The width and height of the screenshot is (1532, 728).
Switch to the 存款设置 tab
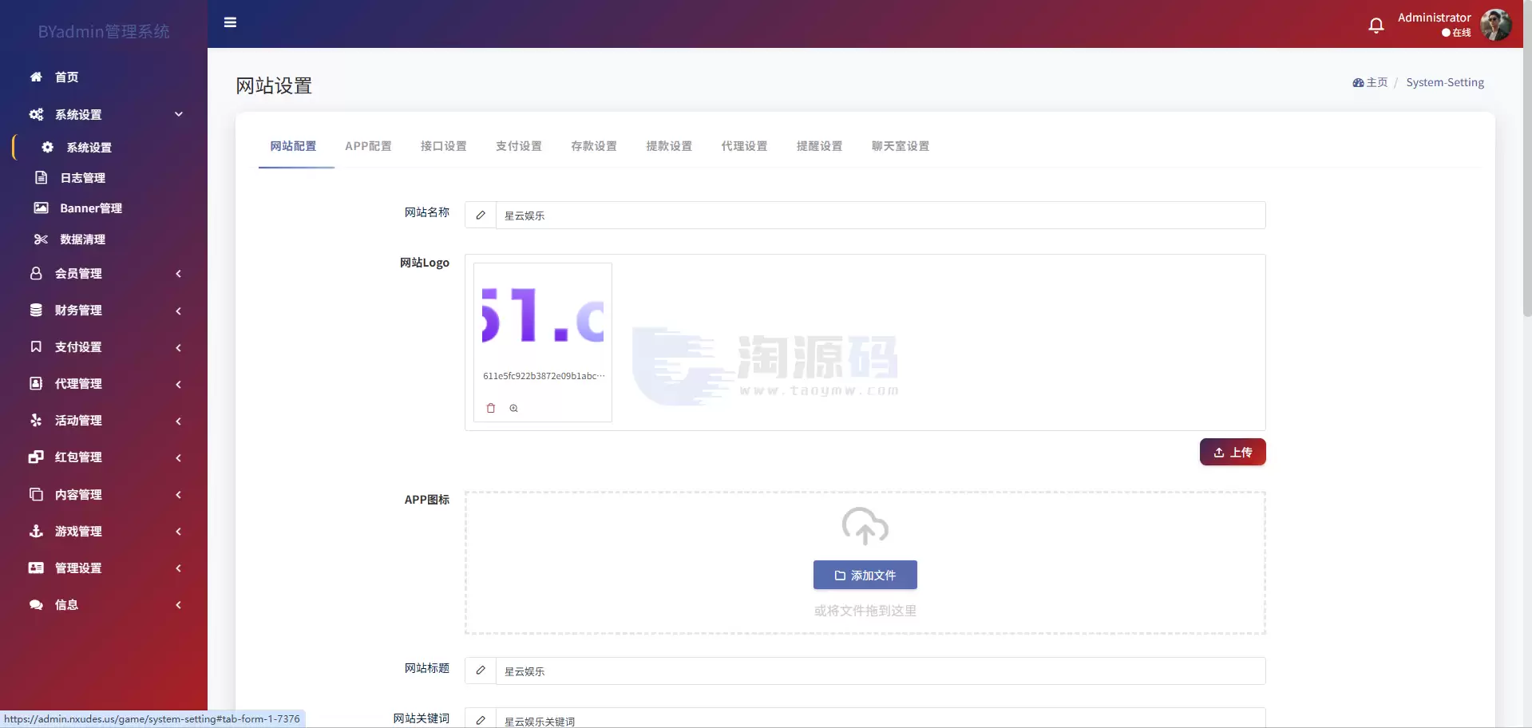click(x=593, y=146)
